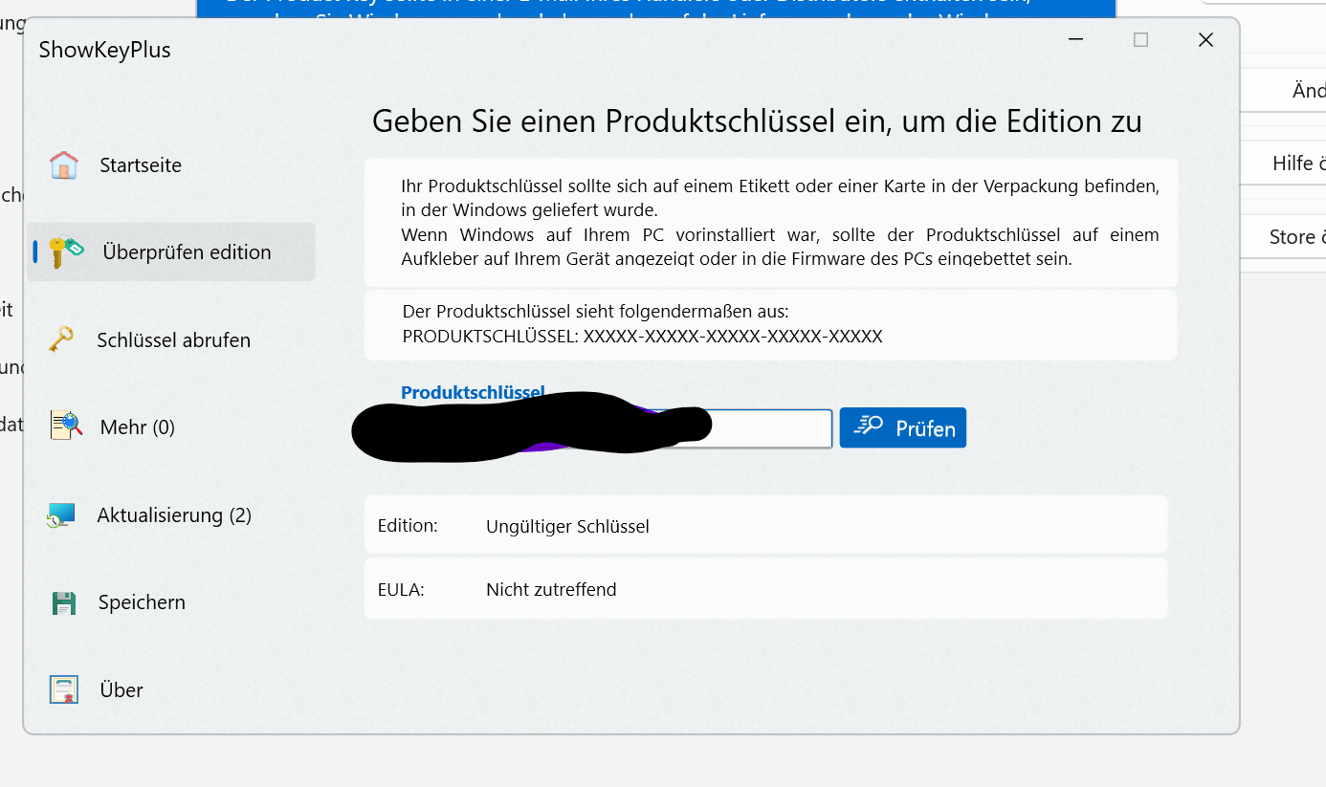Click the Ungültiger Schlüssel edition value

[567, 526]
